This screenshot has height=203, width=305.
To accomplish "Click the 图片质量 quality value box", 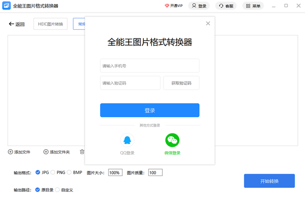I will click(x=155, y=173).
